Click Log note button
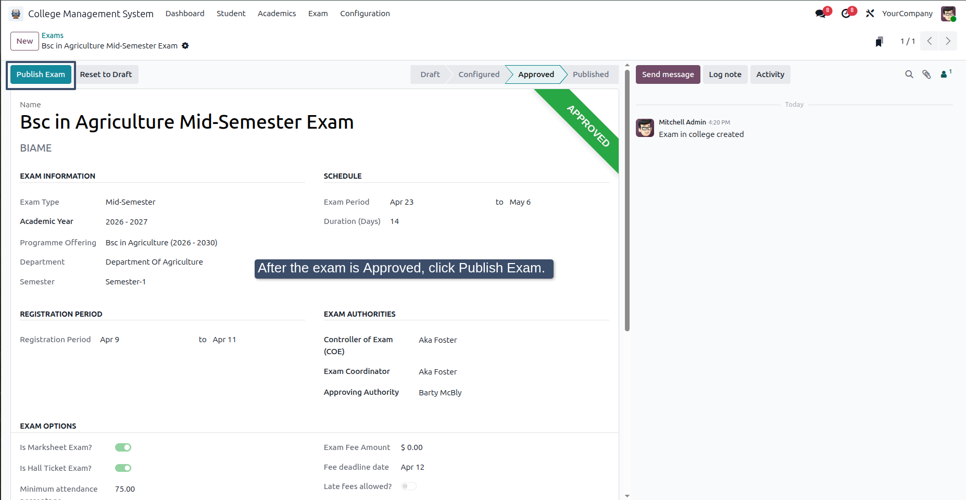This screenshot has width=966, height=500. pyautogui.click(x=725, y=74)
